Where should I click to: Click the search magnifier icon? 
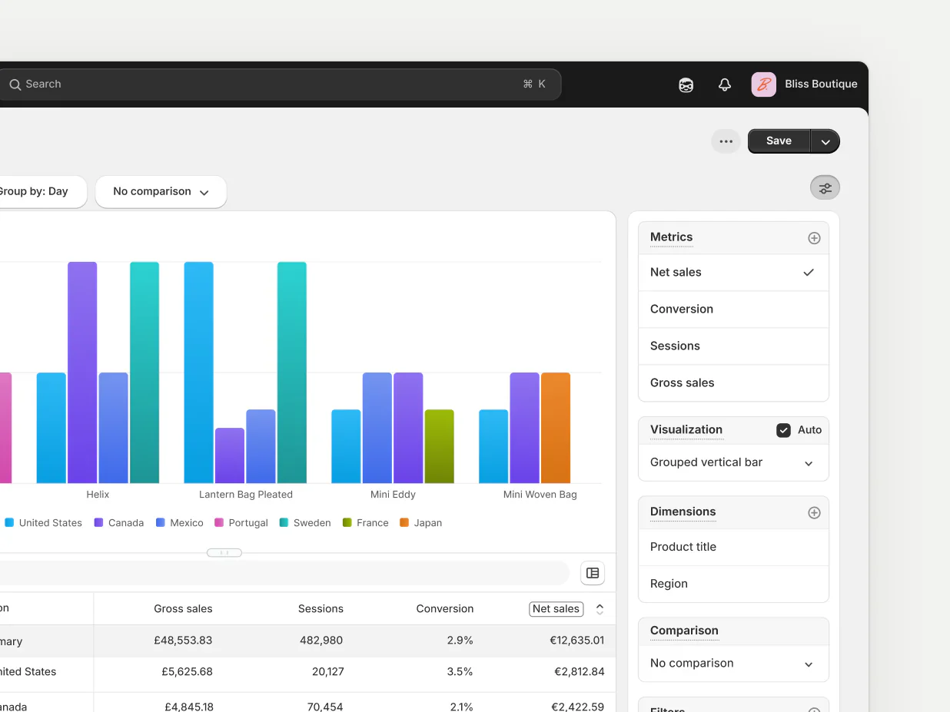pyautogui.click(x=15, y=84)
